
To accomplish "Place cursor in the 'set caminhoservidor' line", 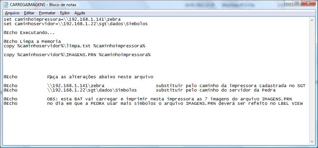I will pyautogui.click(x=75, y=24).
